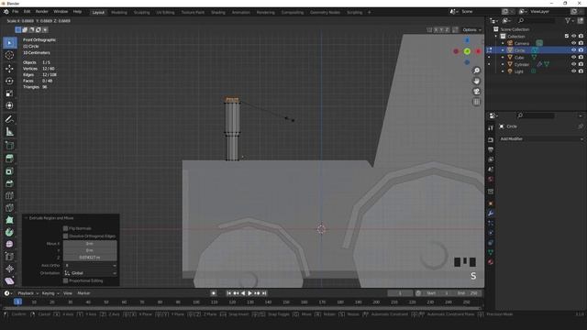Viewport: 587px width, 330px height.
Task: Switch to the Modeling workspace tab
Action: [119, 12]
